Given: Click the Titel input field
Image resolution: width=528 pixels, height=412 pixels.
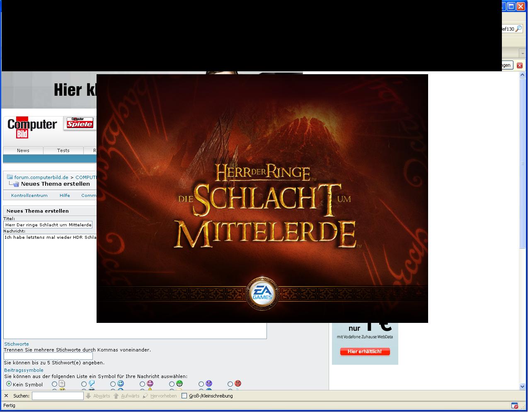Looking at the screenshot, I should click(x=48, y=225).
